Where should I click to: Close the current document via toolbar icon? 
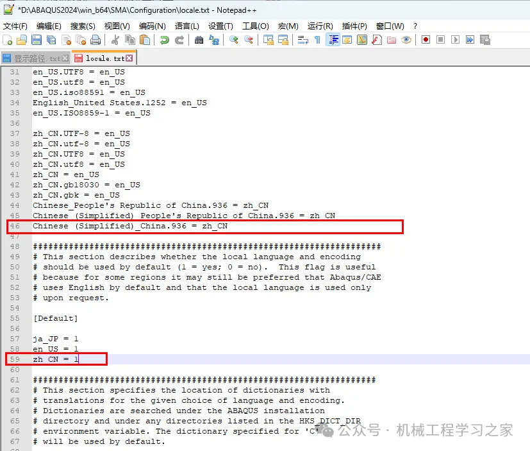click(x=66, y=40)
